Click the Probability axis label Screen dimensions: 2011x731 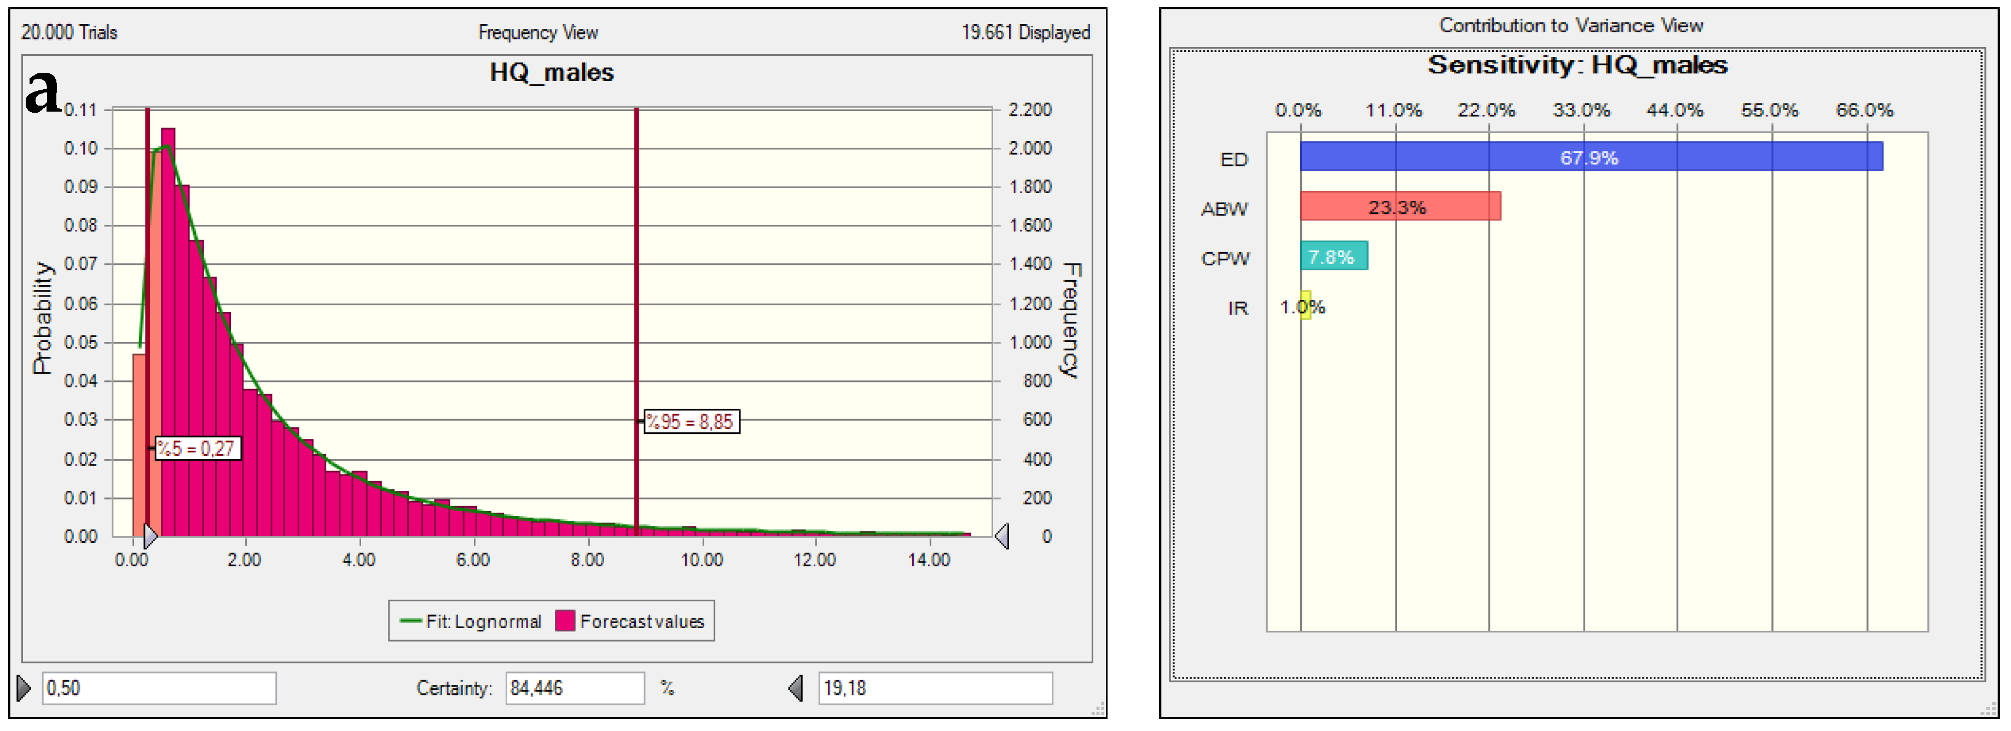[42, 318]
